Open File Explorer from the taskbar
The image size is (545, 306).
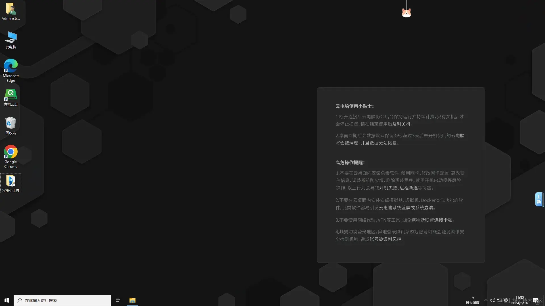click(133, 300)
